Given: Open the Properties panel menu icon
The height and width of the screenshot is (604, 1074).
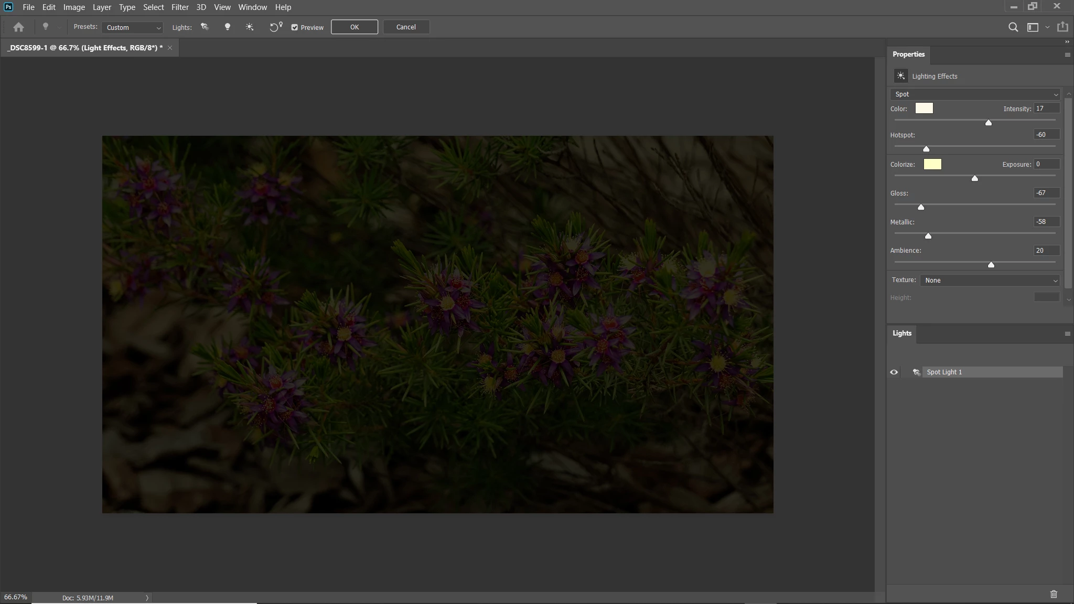Looking at the screenshot, I should [1067, 55].
